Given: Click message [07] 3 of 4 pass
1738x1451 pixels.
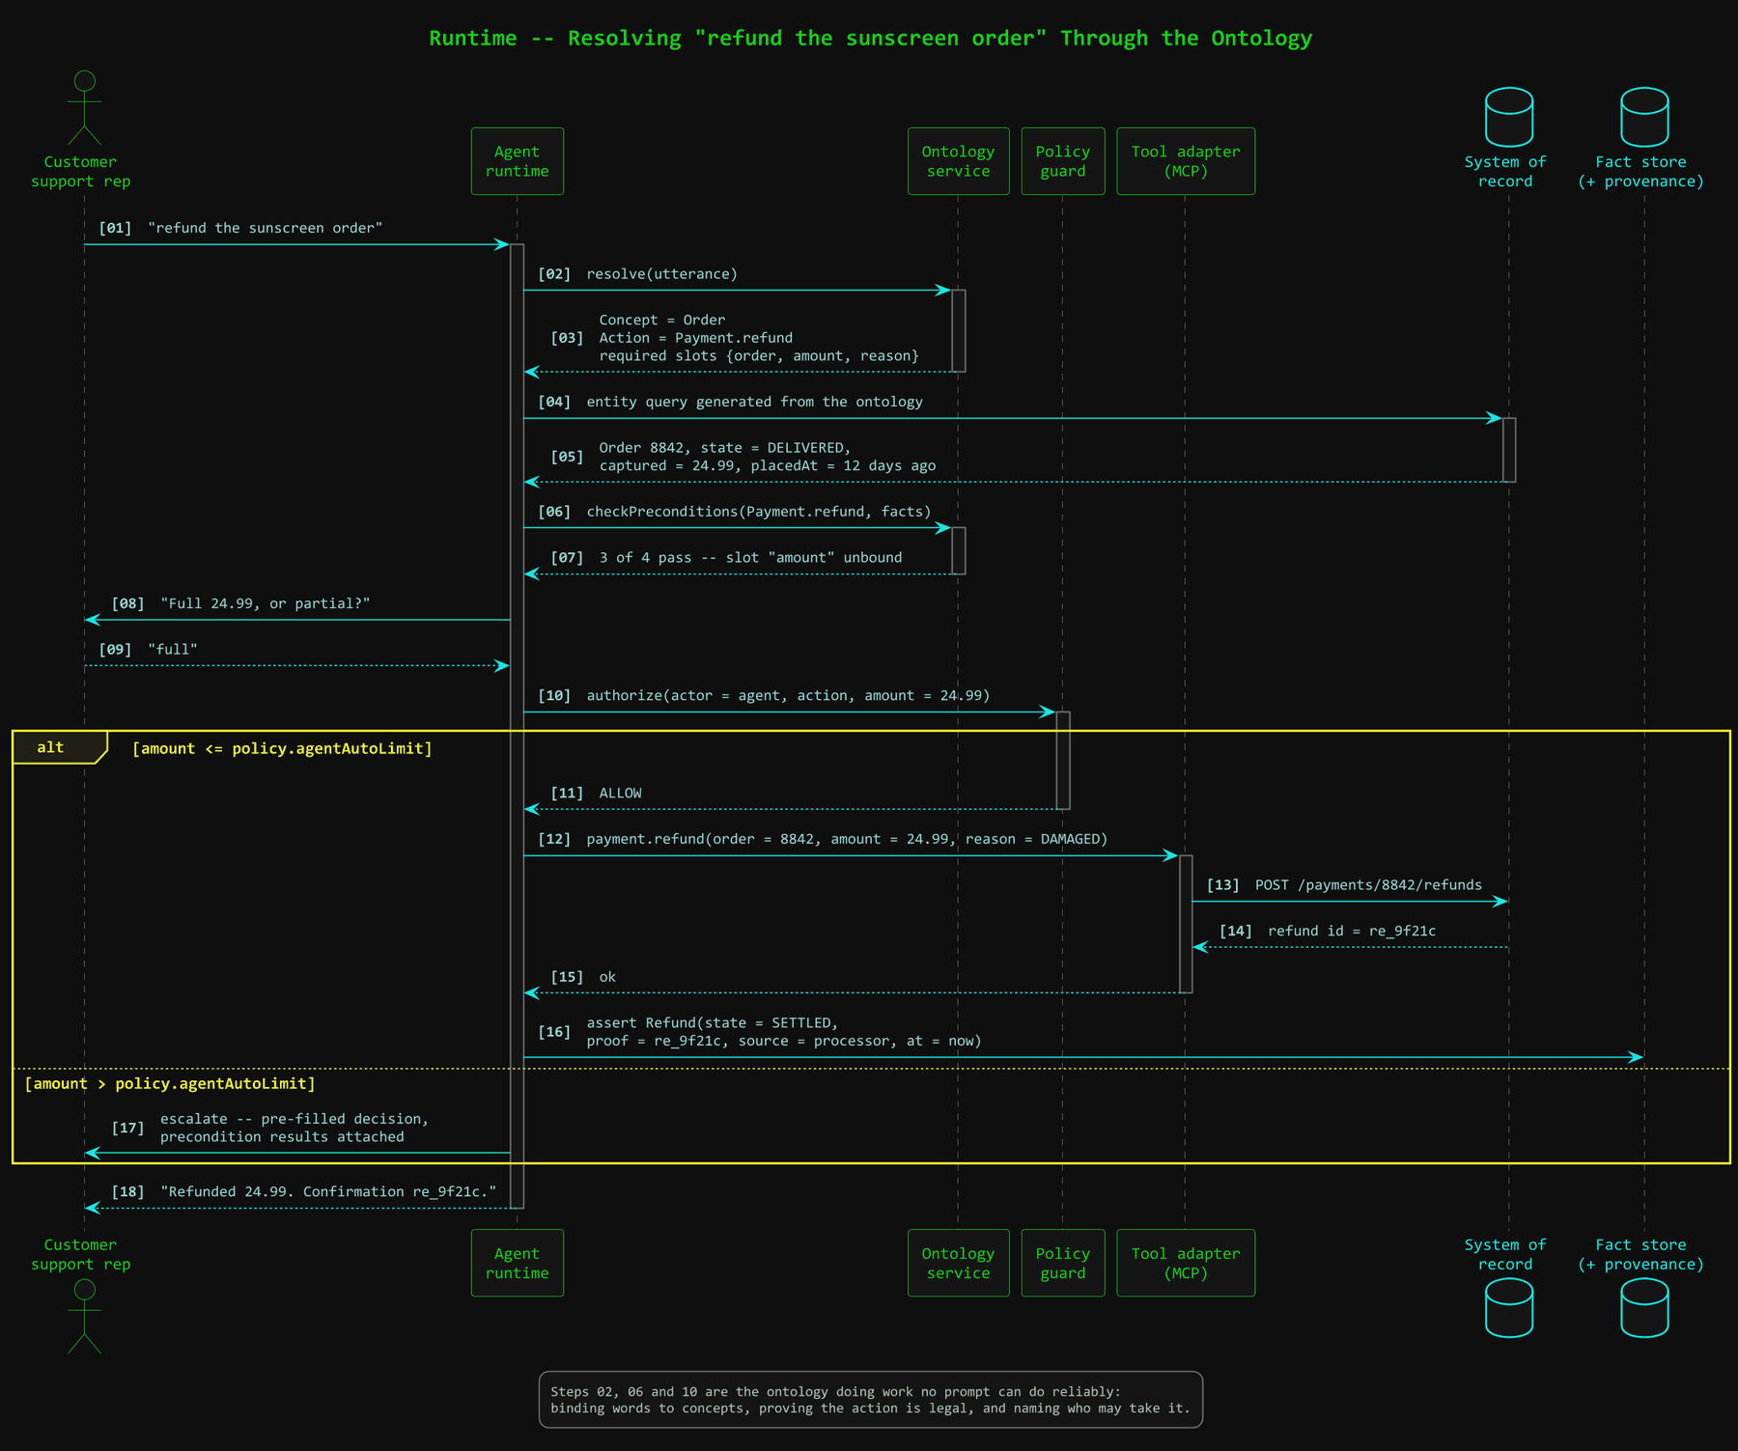Looking at the screenshot, I should 726,558.
